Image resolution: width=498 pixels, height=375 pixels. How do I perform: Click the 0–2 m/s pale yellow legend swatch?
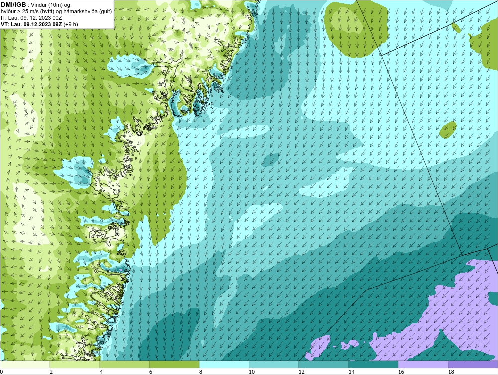pyautogui.click(x=25, y=364)
